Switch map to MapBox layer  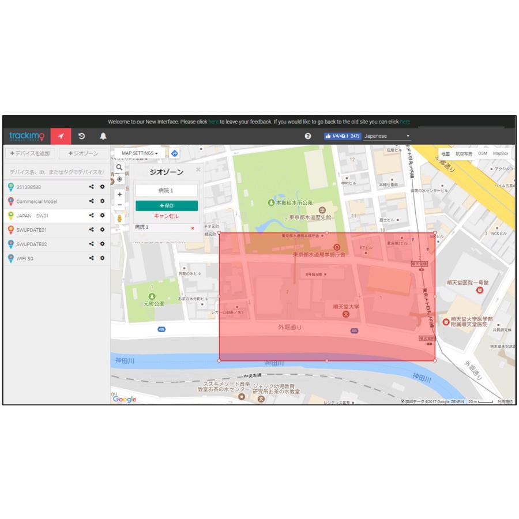(x=500, y=154)
